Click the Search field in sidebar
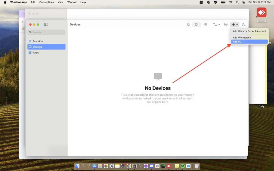The image size is (274, 171). point(46,32)
